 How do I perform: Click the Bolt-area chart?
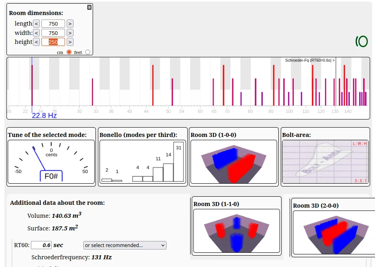click(325, 162)
